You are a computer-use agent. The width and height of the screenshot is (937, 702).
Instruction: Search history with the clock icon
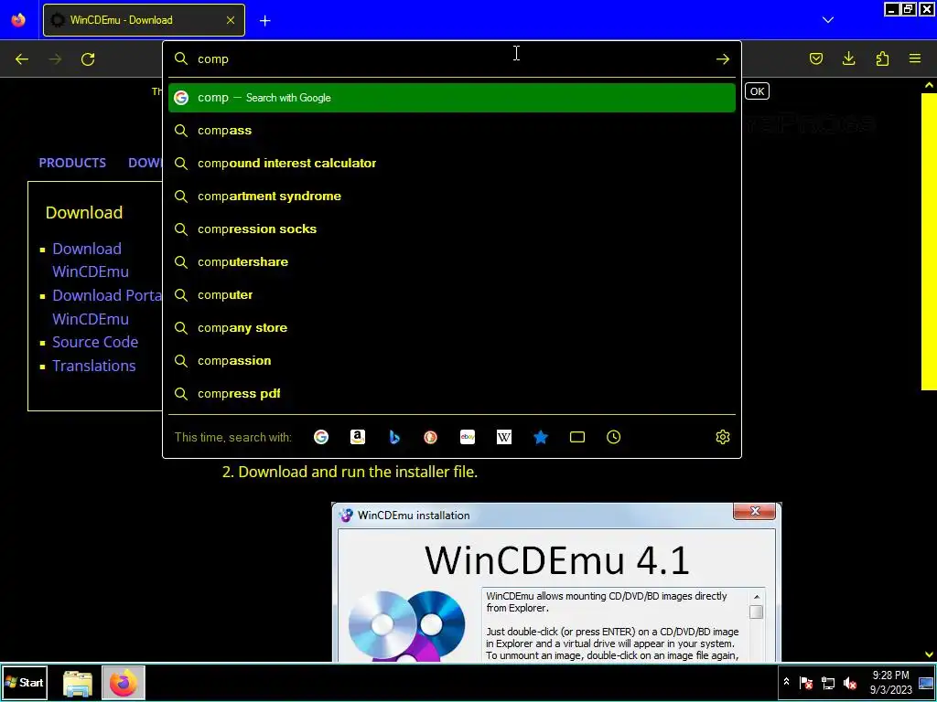[x=614, y=437]
